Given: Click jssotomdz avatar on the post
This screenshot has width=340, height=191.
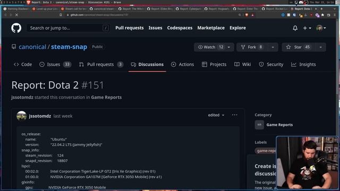Looking at the screenshot, I should coord(21,116).
